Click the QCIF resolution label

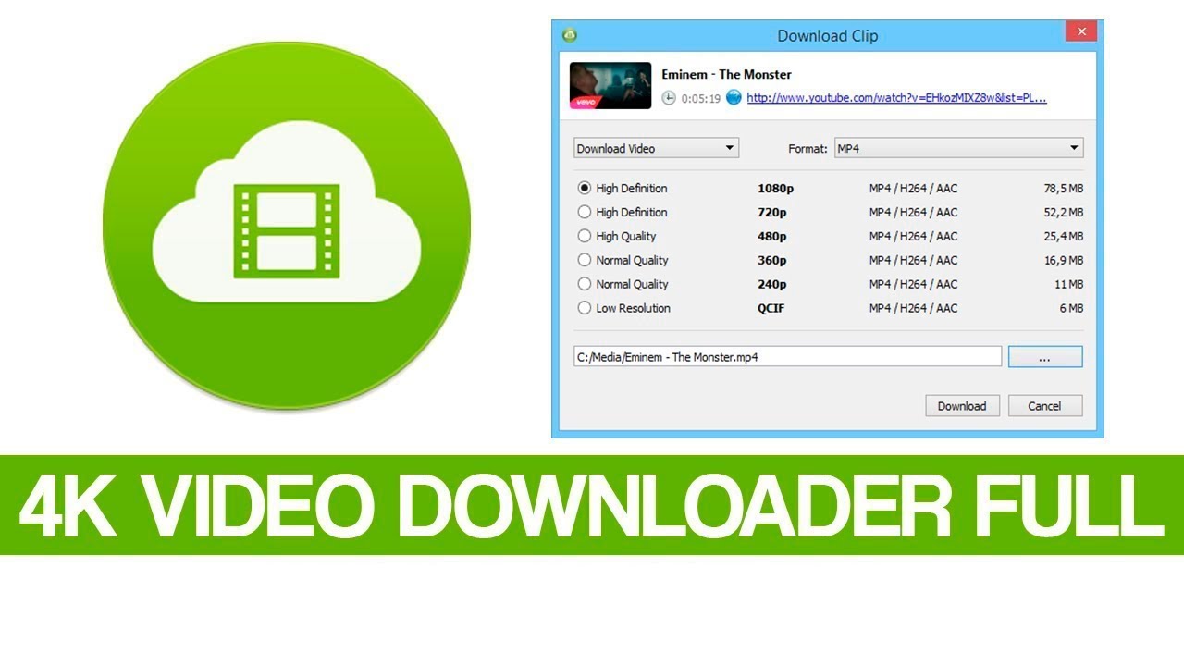771,308
